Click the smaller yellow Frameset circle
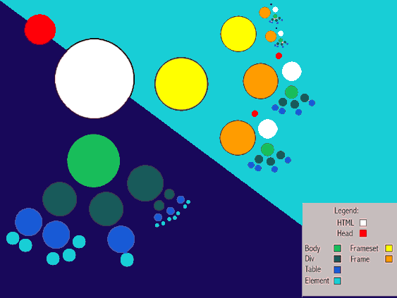397x298 pixels. [x=238, y=34]
